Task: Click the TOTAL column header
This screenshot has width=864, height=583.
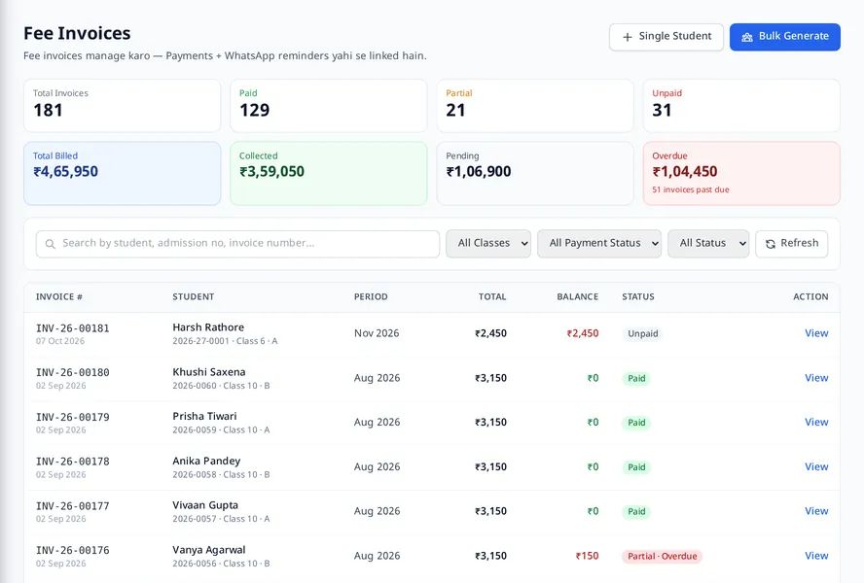Action: 492,296
